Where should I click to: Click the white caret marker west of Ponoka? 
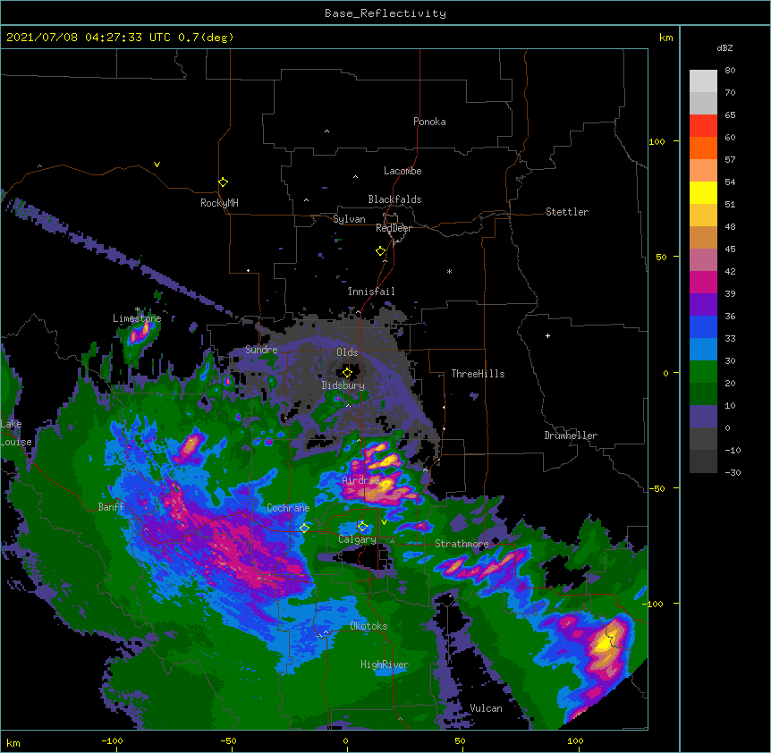[x=327, y=131]
